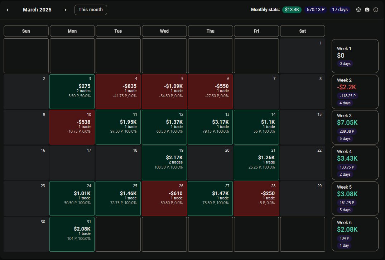
Task: Take calendar screenshot with camera icon
Action: tap(367, 10)
